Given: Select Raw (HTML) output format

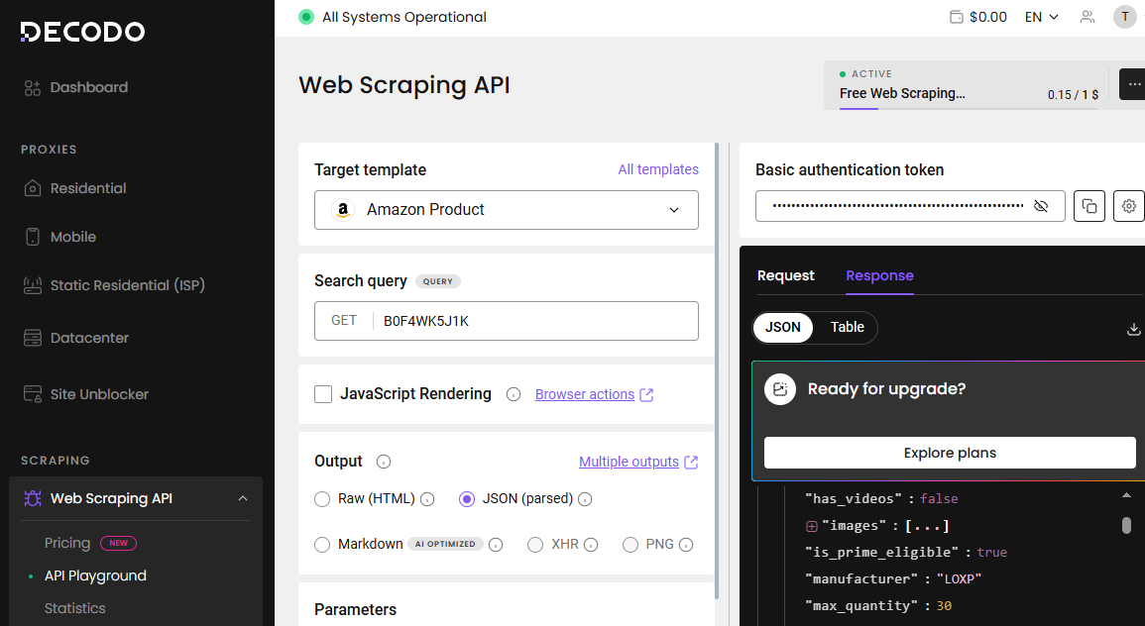Looking at the screenshot, I should pos(322,499).
